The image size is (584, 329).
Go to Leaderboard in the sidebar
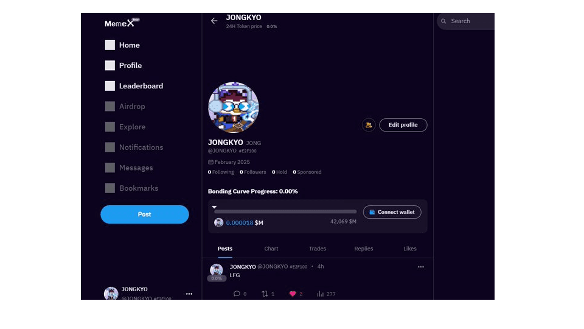click(x=141, y=86)
